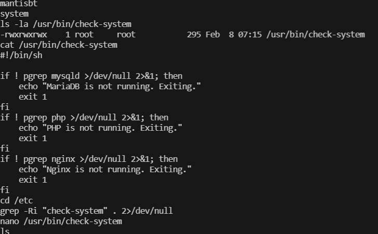Click the 'nano /usr/bin/check-system' command line
This screenshot has width=378, height=234.
coord(61,222)
